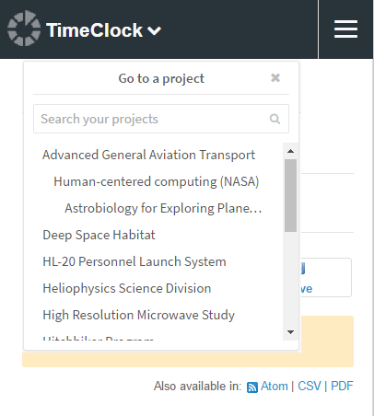Select Advanced General Aviation Transport project
The image size is (374, 416).
(149, 155)
